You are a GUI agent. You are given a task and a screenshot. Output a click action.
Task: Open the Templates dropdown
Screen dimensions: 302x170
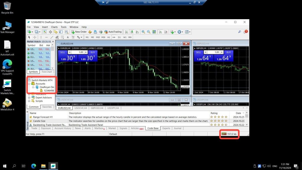point(187,32)
